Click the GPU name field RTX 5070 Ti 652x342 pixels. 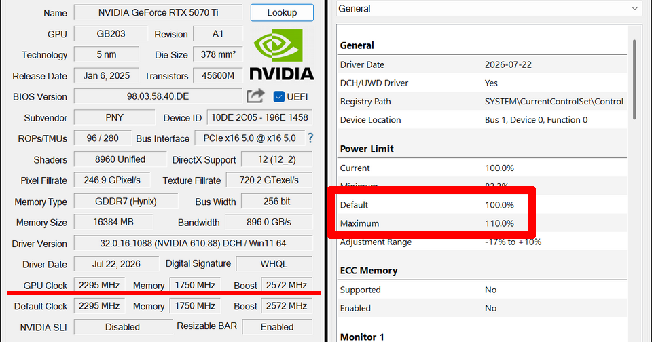[158, 12]
